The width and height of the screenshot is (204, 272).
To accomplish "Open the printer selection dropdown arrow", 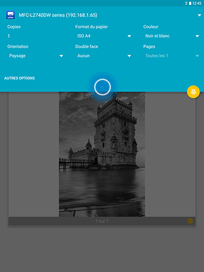I will (x=199, y=15).
